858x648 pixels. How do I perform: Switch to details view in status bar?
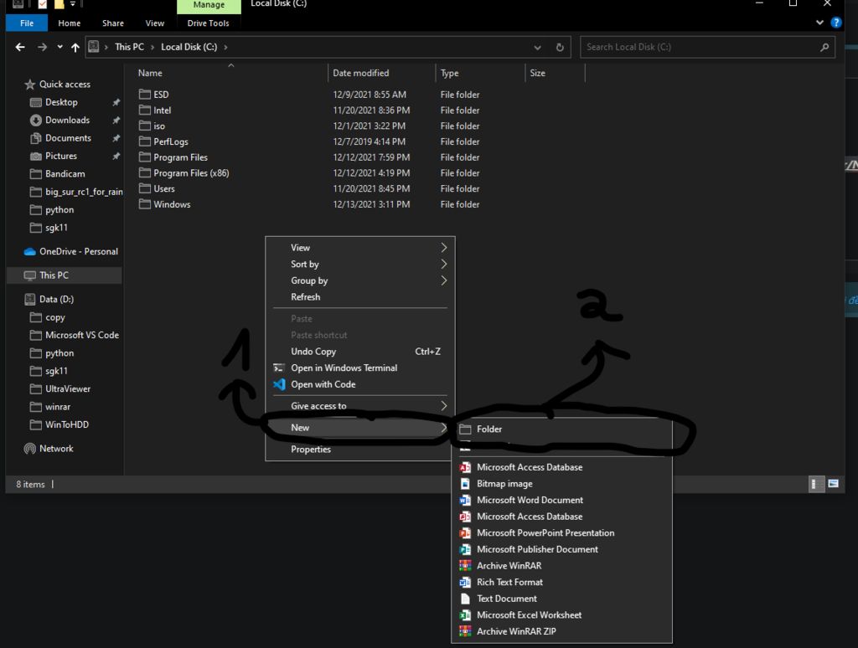816,484
